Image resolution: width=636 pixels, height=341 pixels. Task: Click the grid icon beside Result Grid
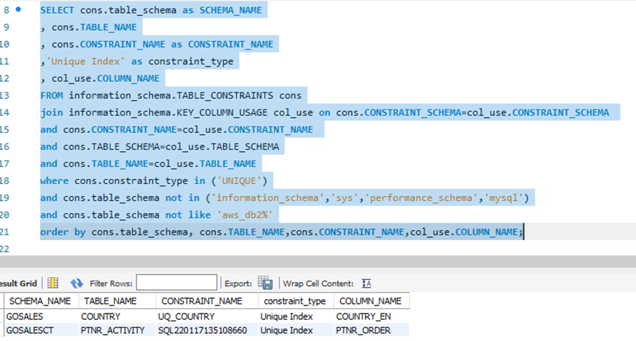coord(53,283)
